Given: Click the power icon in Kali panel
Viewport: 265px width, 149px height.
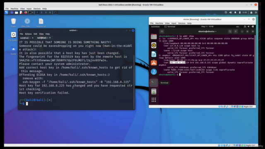Looking at the screenshot, I should coord(256,12).
